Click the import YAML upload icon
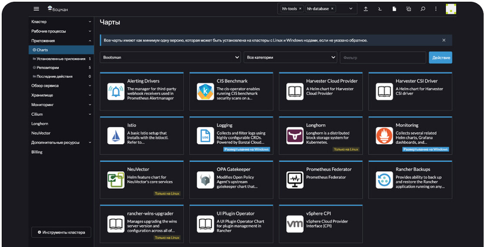Screen dimensions: 484x247 pos(365,9)
